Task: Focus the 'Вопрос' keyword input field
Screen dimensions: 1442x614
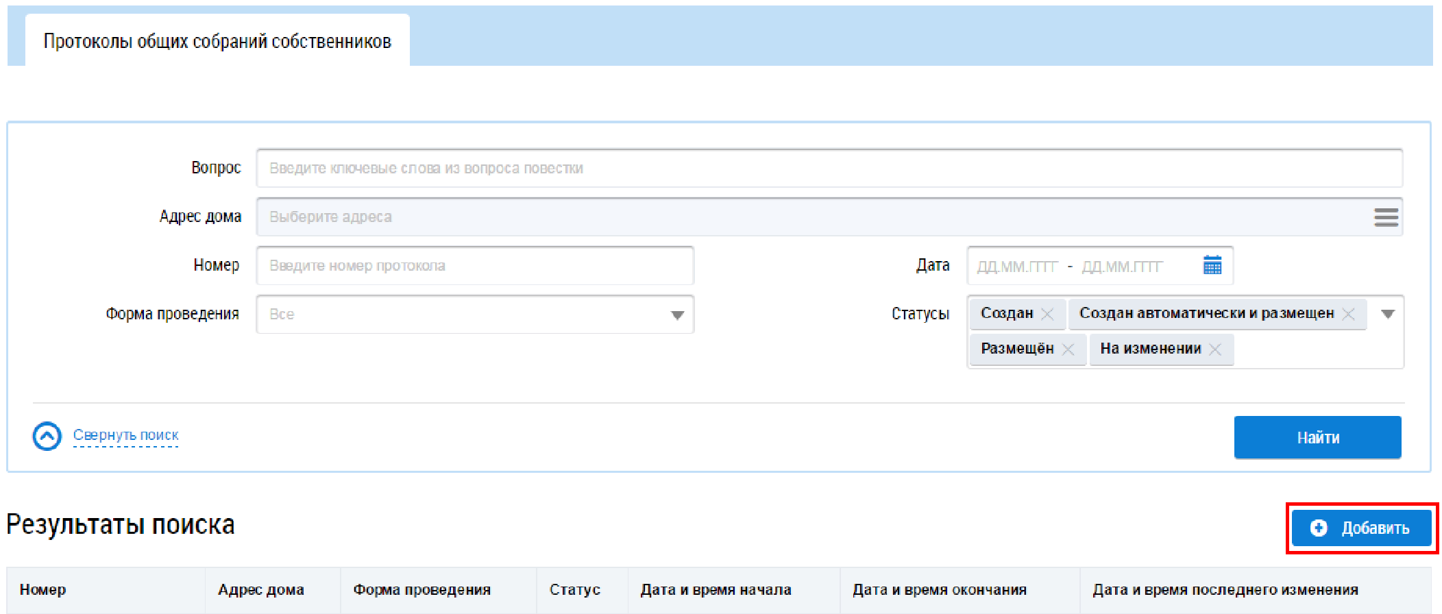Action: [x=829, y=169]
